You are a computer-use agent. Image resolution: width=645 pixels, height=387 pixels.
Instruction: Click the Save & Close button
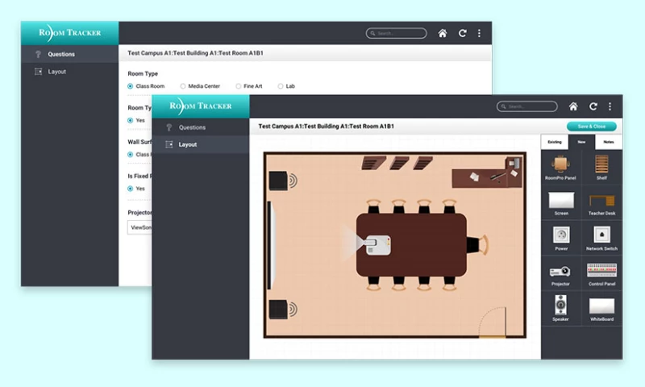pyautogui.click(x=591, y=127)
